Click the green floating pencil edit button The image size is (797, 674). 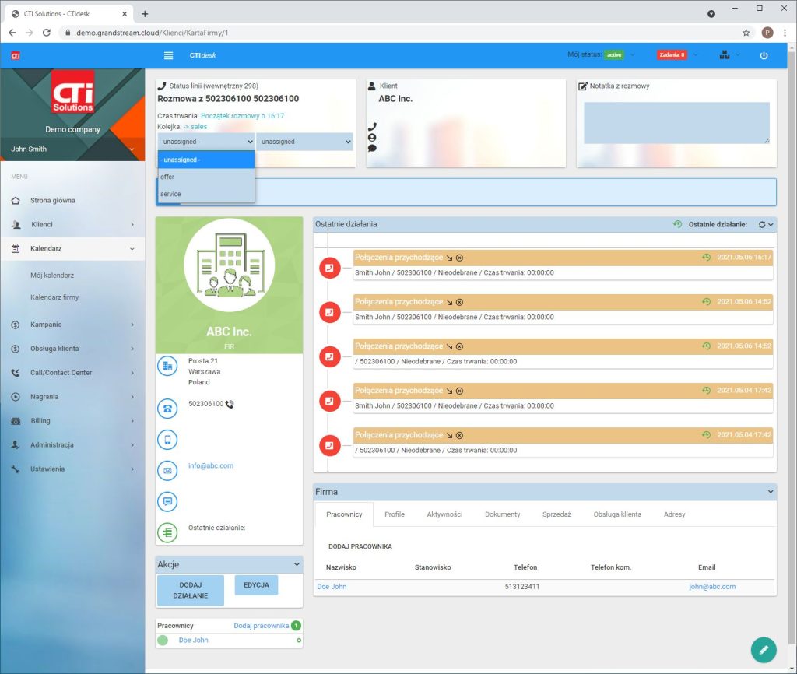click(764, 649)
